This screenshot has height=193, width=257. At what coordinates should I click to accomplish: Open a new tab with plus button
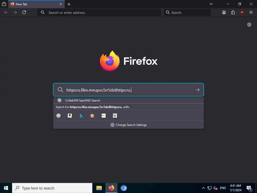click(x=69, y=4)
